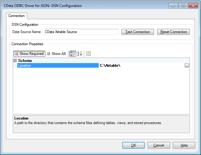Image resolution: width=201 pixels, height=155 pixels.
Task: Switch to Categorized property view
Action: [73, 54]
